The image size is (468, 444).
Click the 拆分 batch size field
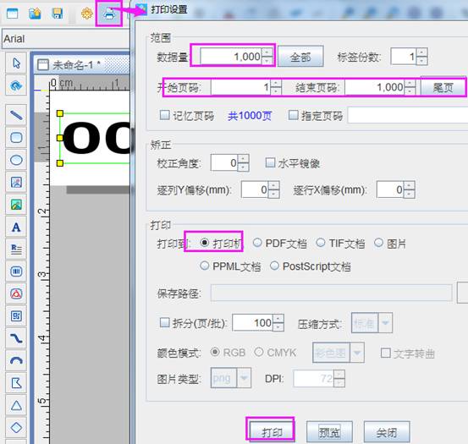[252, 322]
